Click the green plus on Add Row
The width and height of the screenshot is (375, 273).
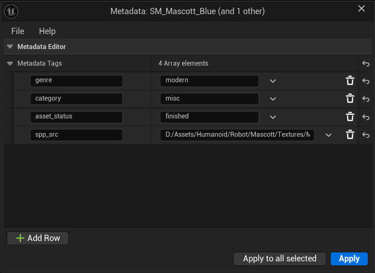(x=20, y=238)
